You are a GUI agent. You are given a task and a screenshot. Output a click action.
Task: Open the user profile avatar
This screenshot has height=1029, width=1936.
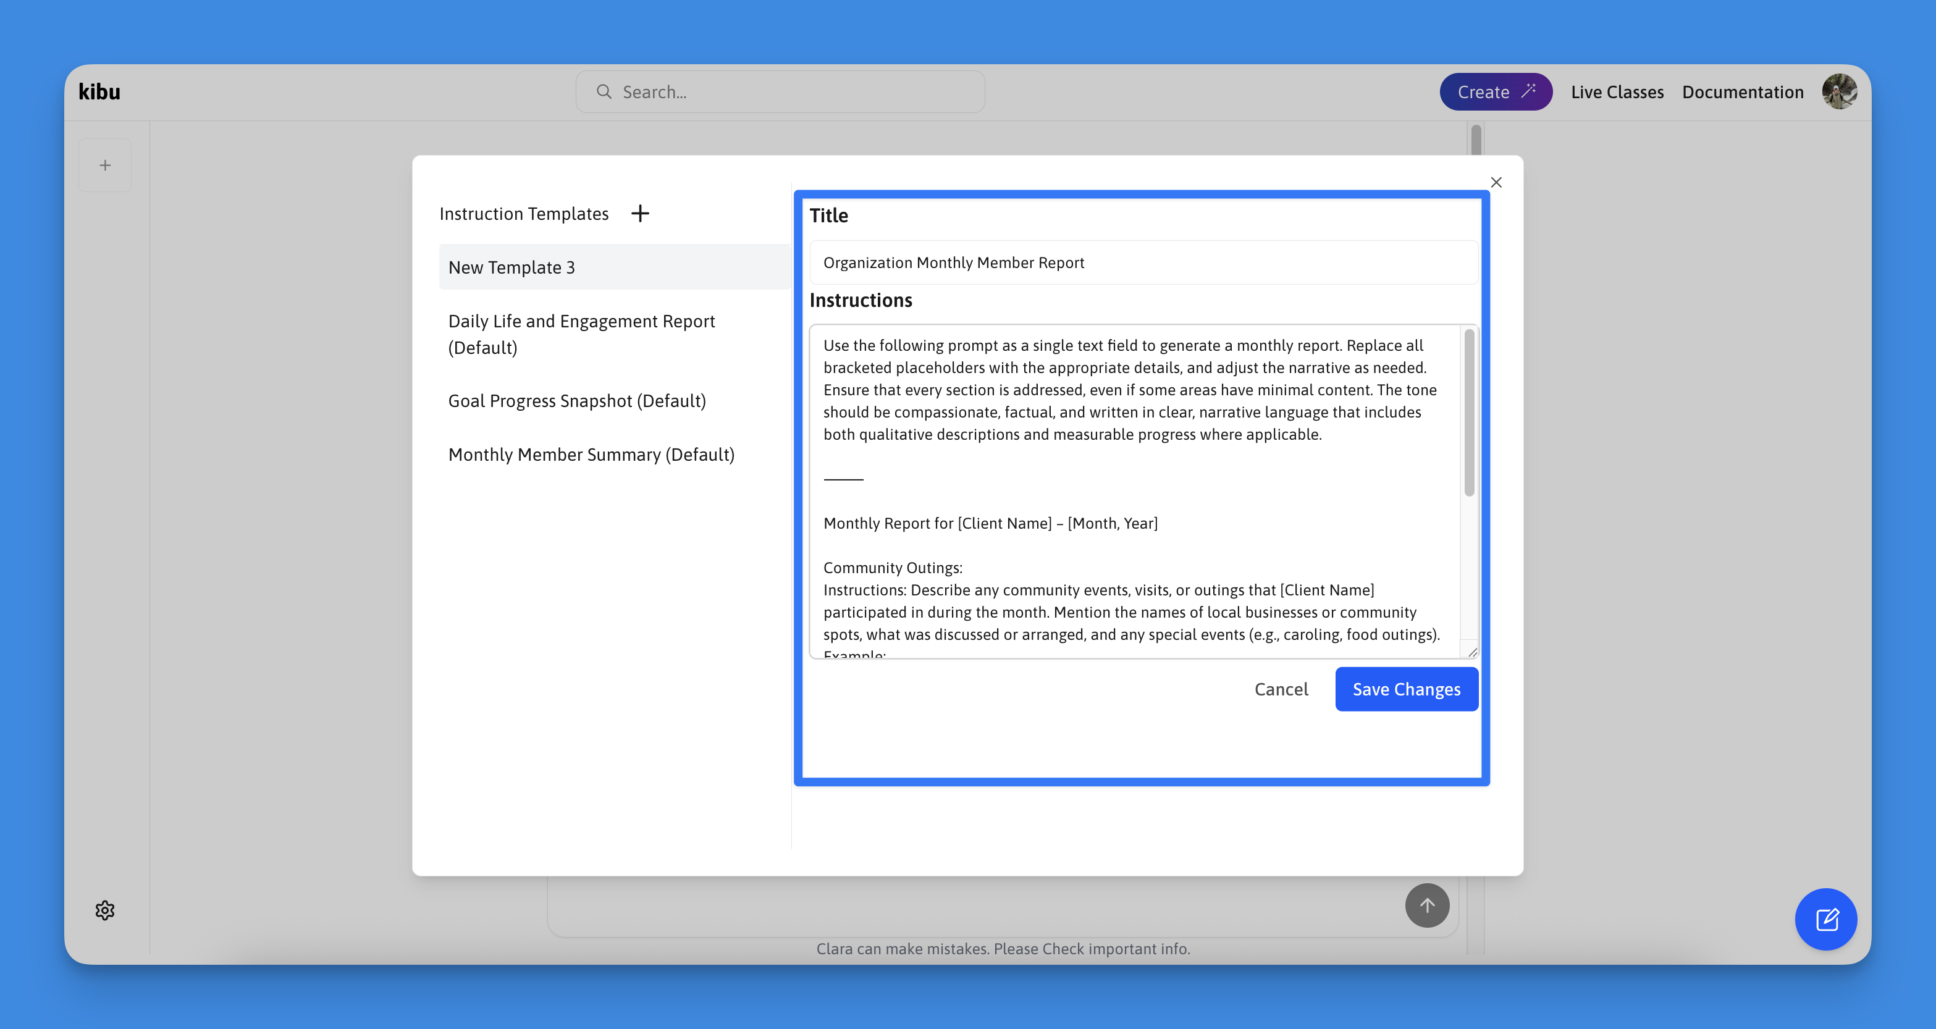(x=1839, y=91)
